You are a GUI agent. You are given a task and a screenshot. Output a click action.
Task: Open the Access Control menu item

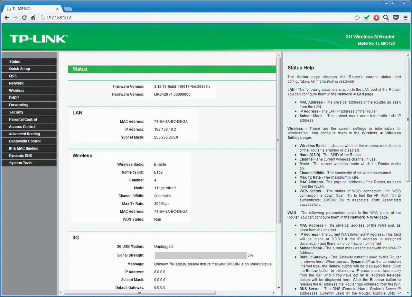(x=29, y=127)
